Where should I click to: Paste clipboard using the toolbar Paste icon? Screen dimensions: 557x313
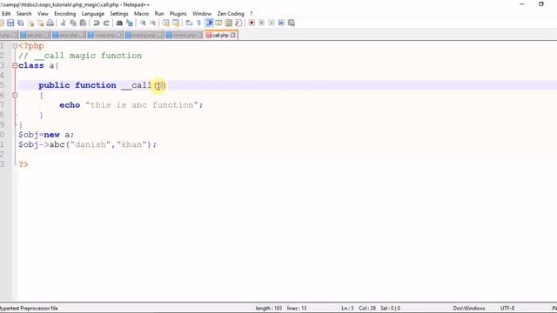click(x=84, y=23)
